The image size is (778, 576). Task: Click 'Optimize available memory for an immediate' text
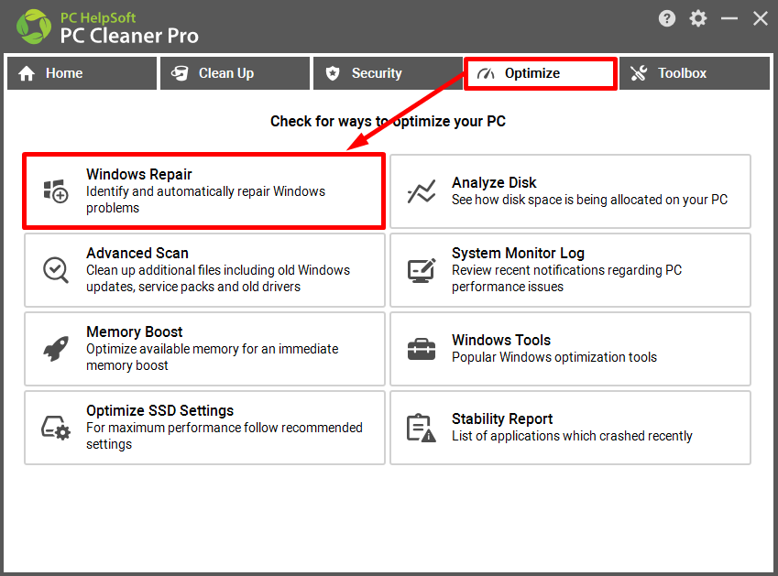coord(213,349)
